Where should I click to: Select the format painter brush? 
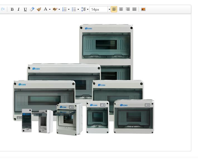tap(39, 9)
